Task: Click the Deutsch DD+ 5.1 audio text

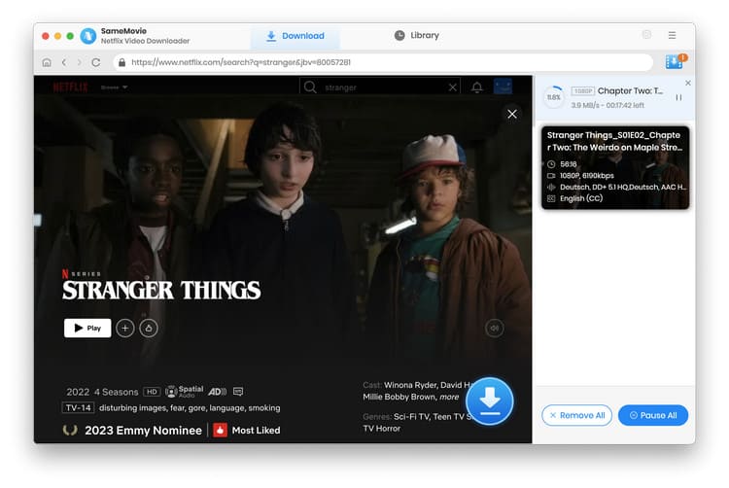Action: 623,187
